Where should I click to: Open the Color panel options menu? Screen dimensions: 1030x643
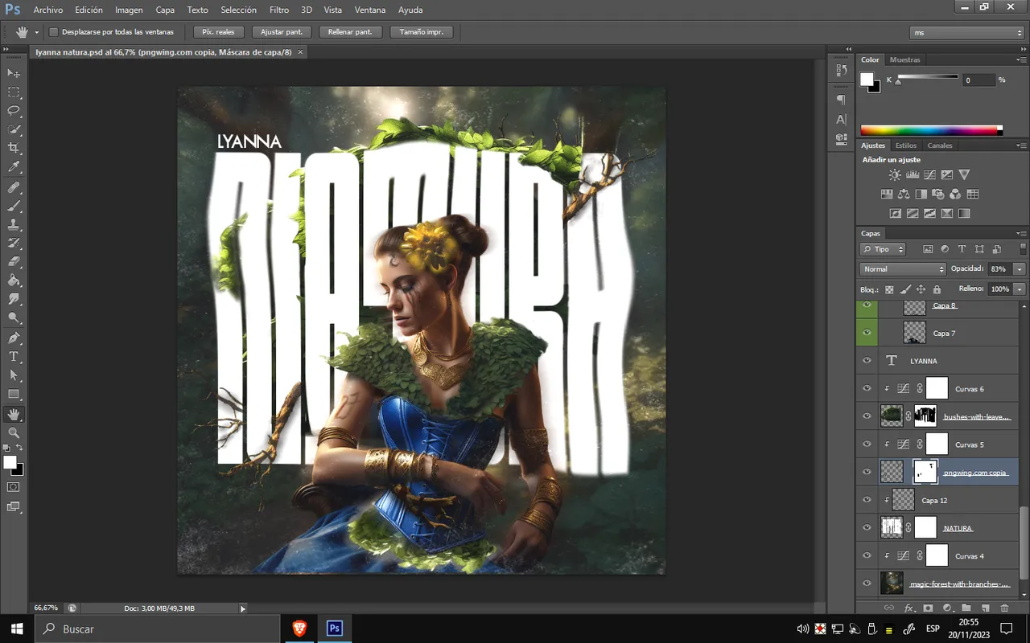[x=1022, y=59]
